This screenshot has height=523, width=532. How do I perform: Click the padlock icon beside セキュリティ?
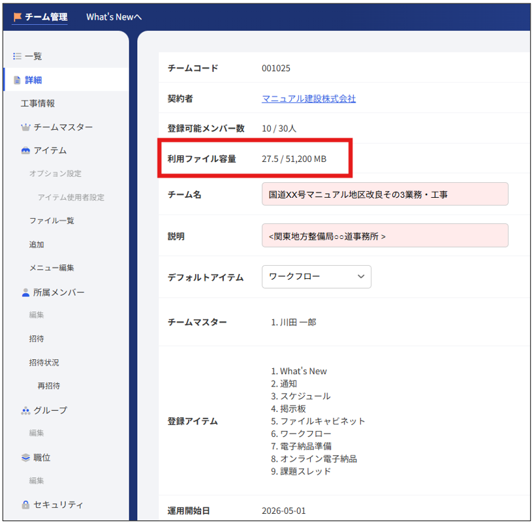click(x=25, y=505)
